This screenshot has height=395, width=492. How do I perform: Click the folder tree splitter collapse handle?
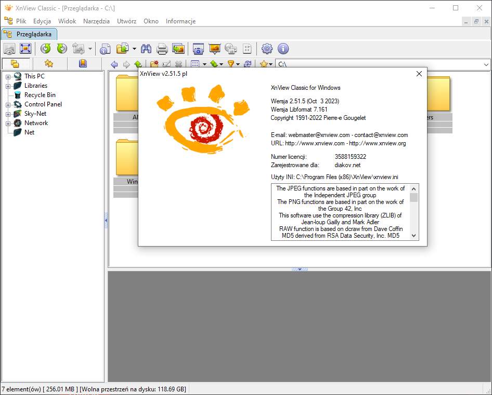point(106,221)
